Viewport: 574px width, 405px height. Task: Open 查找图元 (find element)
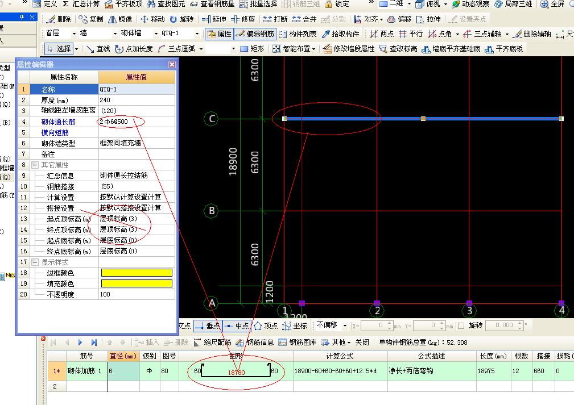click(166, 4)
